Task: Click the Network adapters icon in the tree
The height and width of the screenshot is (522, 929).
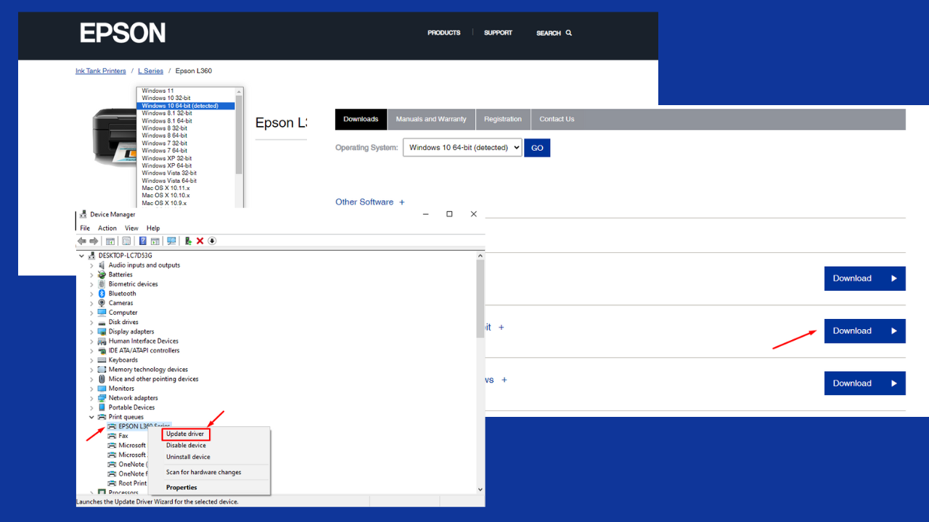Action: [102, 398]
